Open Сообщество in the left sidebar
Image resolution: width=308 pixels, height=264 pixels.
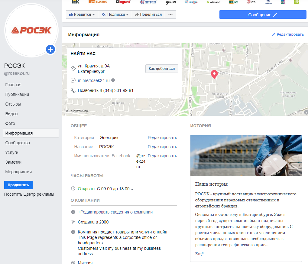click(x=18, y=143)
